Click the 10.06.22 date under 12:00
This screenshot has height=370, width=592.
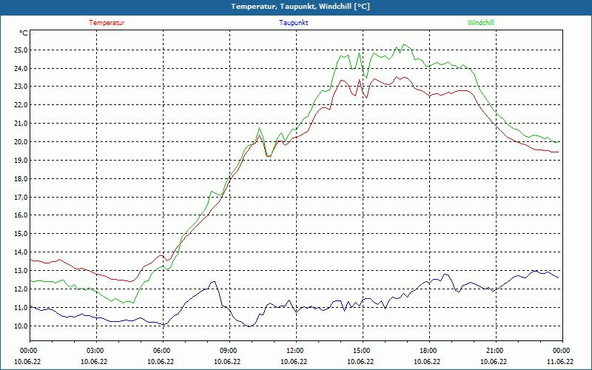(294, 362)
